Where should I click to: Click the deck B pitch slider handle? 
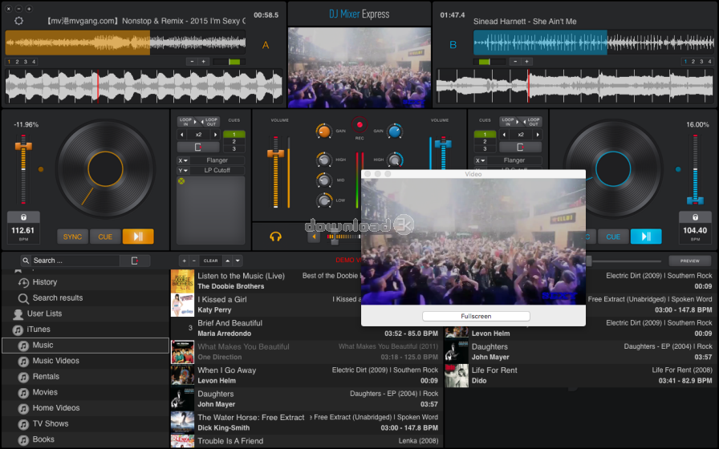(695, 200)
